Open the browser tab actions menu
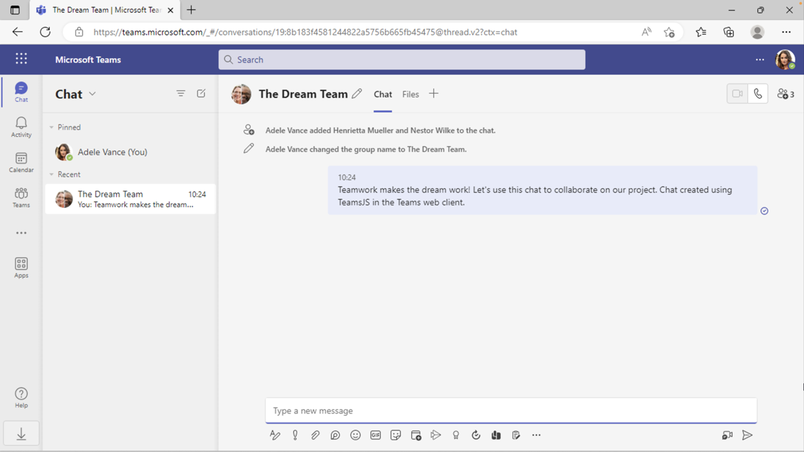This screenshot has width=804, height=452. (x=15, y=10)
